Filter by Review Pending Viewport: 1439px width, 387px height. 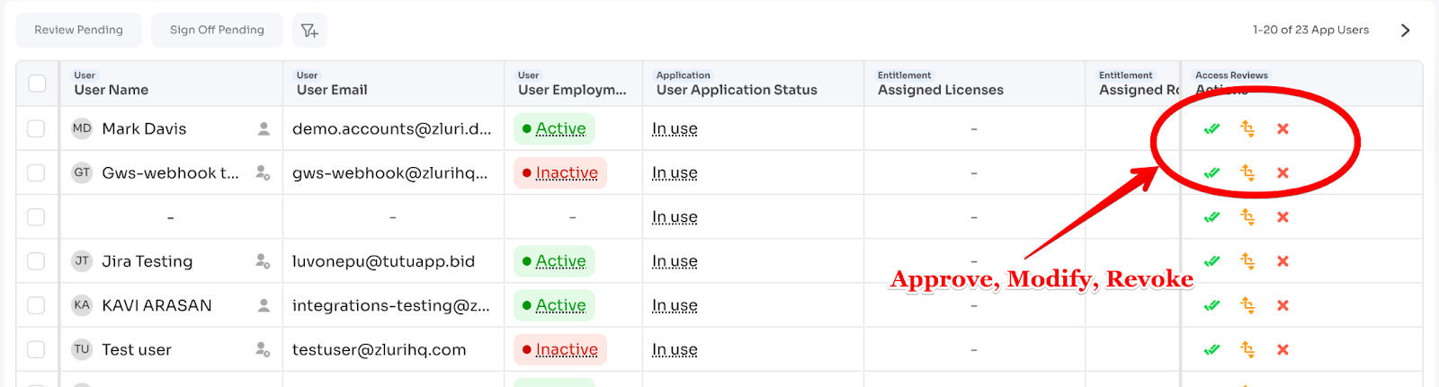coord(79,31)
